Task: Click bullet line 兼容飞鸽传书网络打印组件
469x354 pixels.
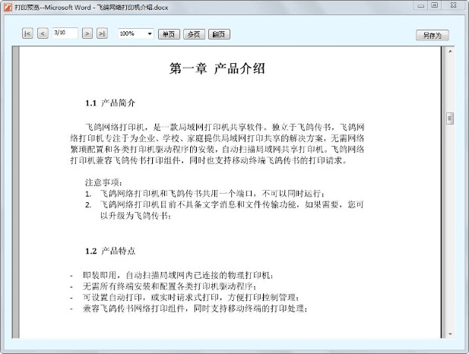Action: point(189,308)
